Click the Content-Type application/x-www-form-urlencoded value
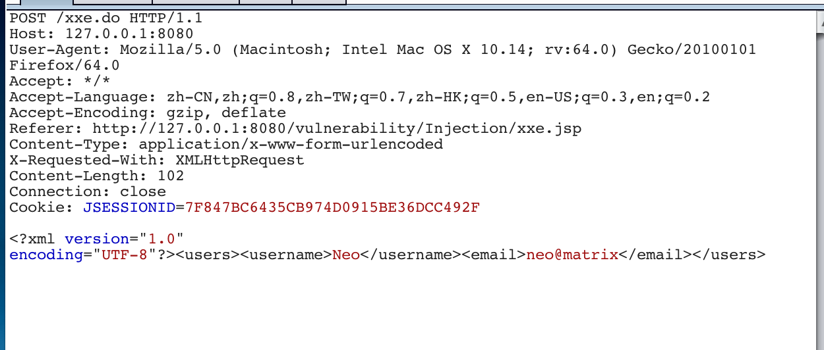Screen dimensions: 824x350 click(x=291, y=145)
